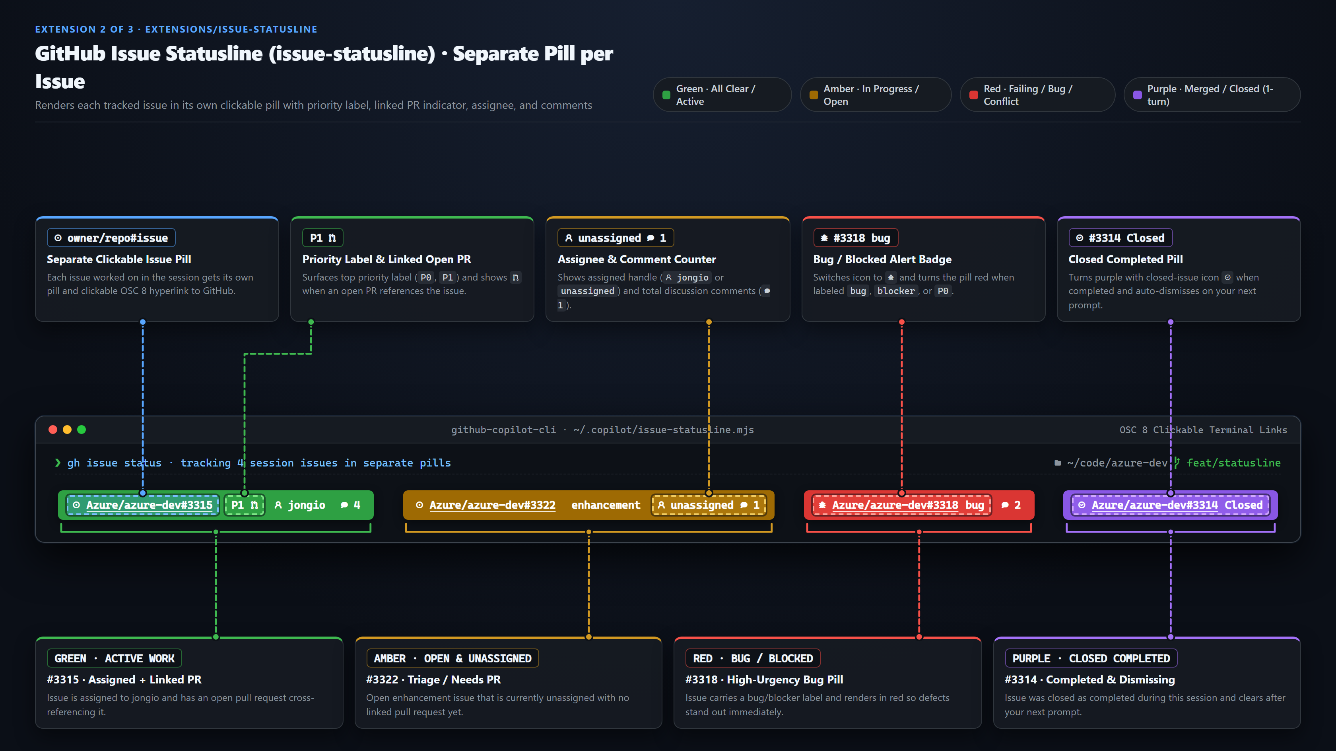The image size is (1336, 751).
Task: Click the yellow minimize dot in the terminal
Action: click(x=67, y=430)
